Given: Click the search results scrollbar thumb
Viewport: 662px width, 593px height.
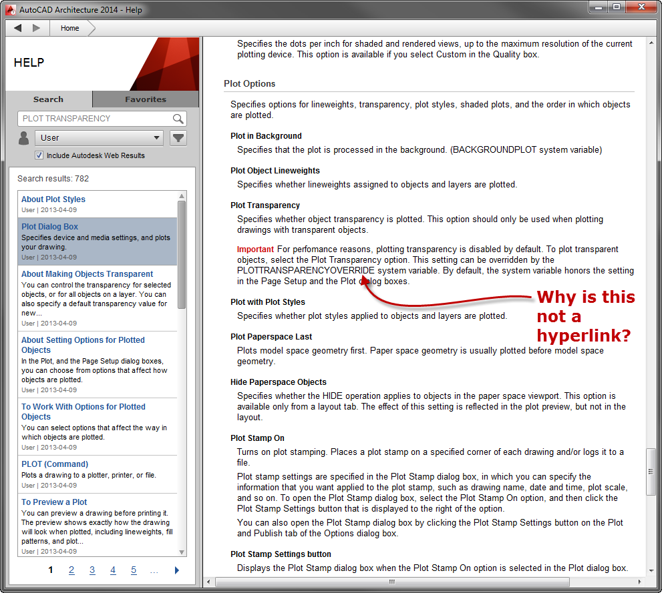Looking at the screenshot, I should [x=182, y=255].
